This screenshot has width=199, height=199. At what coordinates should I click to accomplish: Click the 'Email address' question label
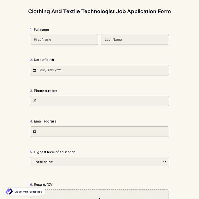pos(45,121)
